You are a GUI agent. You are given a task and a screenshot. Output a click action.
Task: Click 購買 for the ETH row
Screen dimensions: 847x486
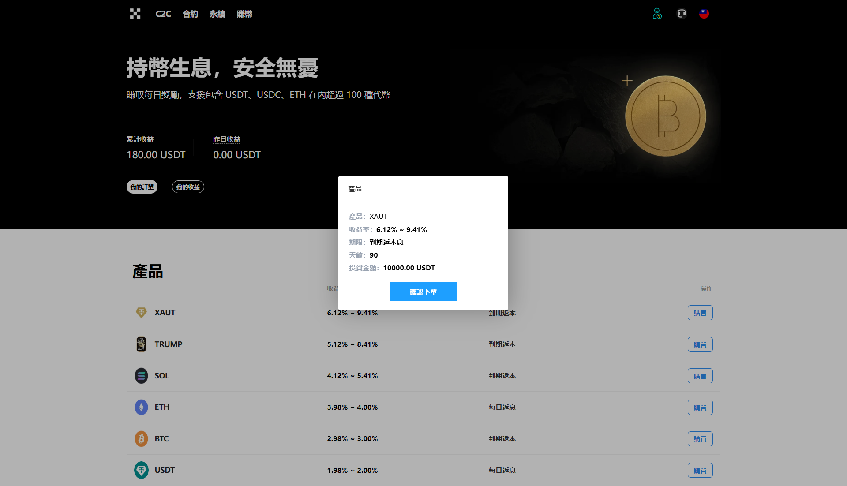[700, 407]
